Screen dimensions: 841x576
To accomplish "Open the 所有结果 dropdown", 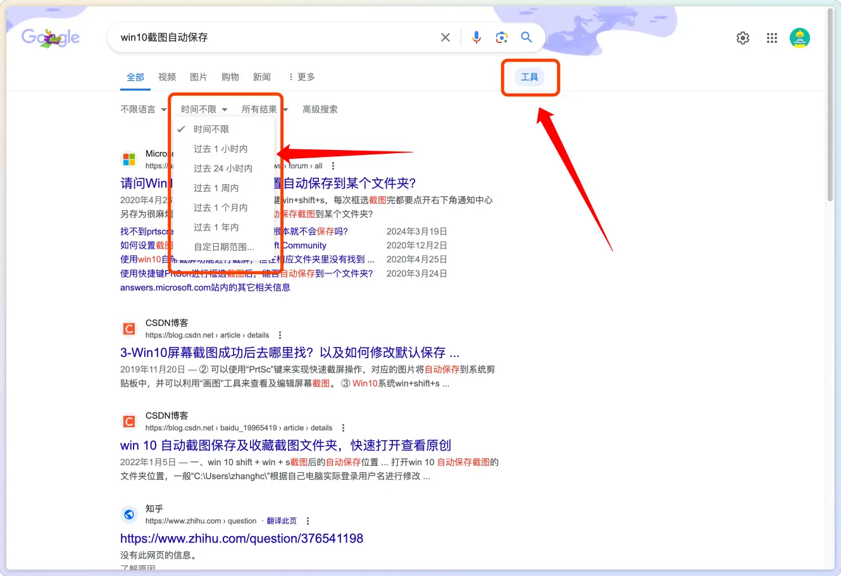I will [265, 110].
